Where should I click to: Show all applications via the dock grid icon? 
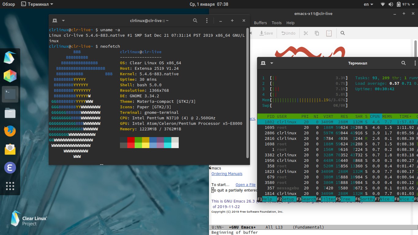(x=10, y=186)
